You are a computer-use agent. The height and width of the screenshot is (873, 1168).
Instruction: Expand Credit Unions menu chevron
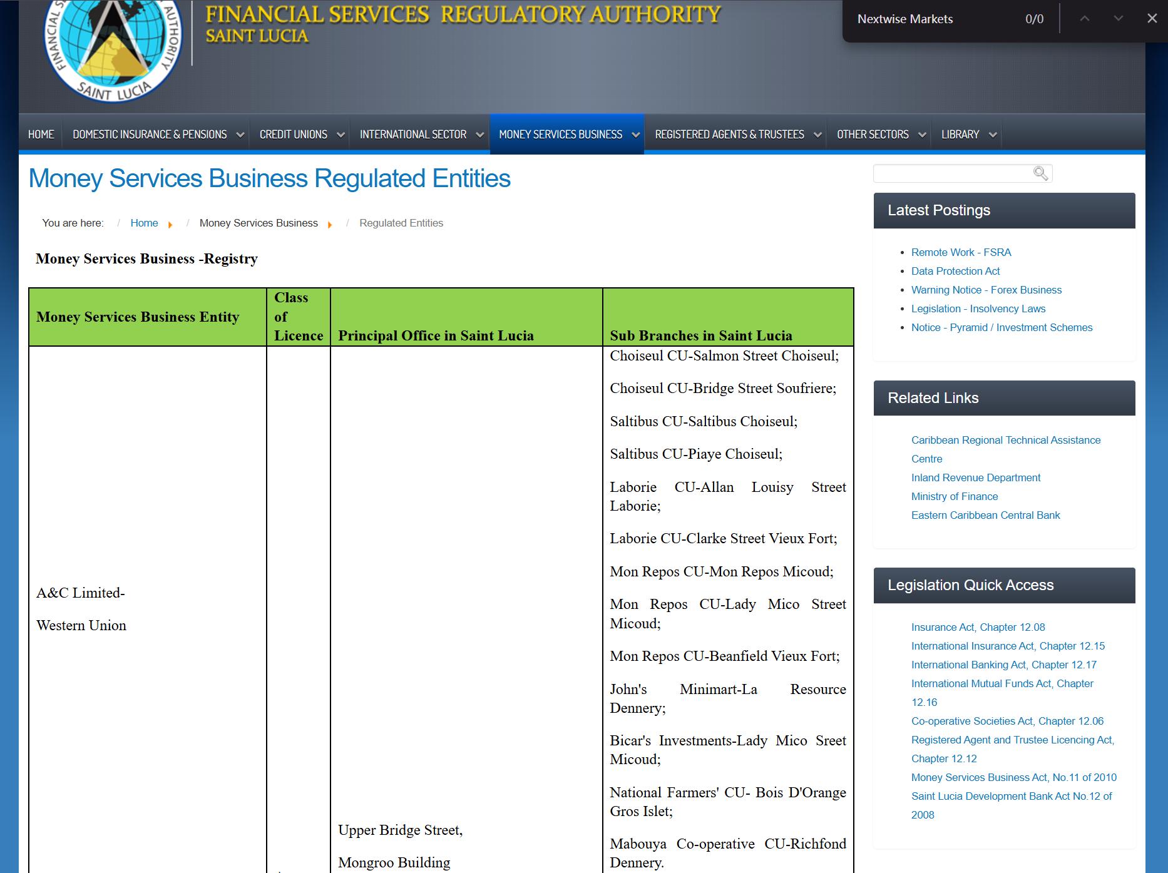click(341, 135)
